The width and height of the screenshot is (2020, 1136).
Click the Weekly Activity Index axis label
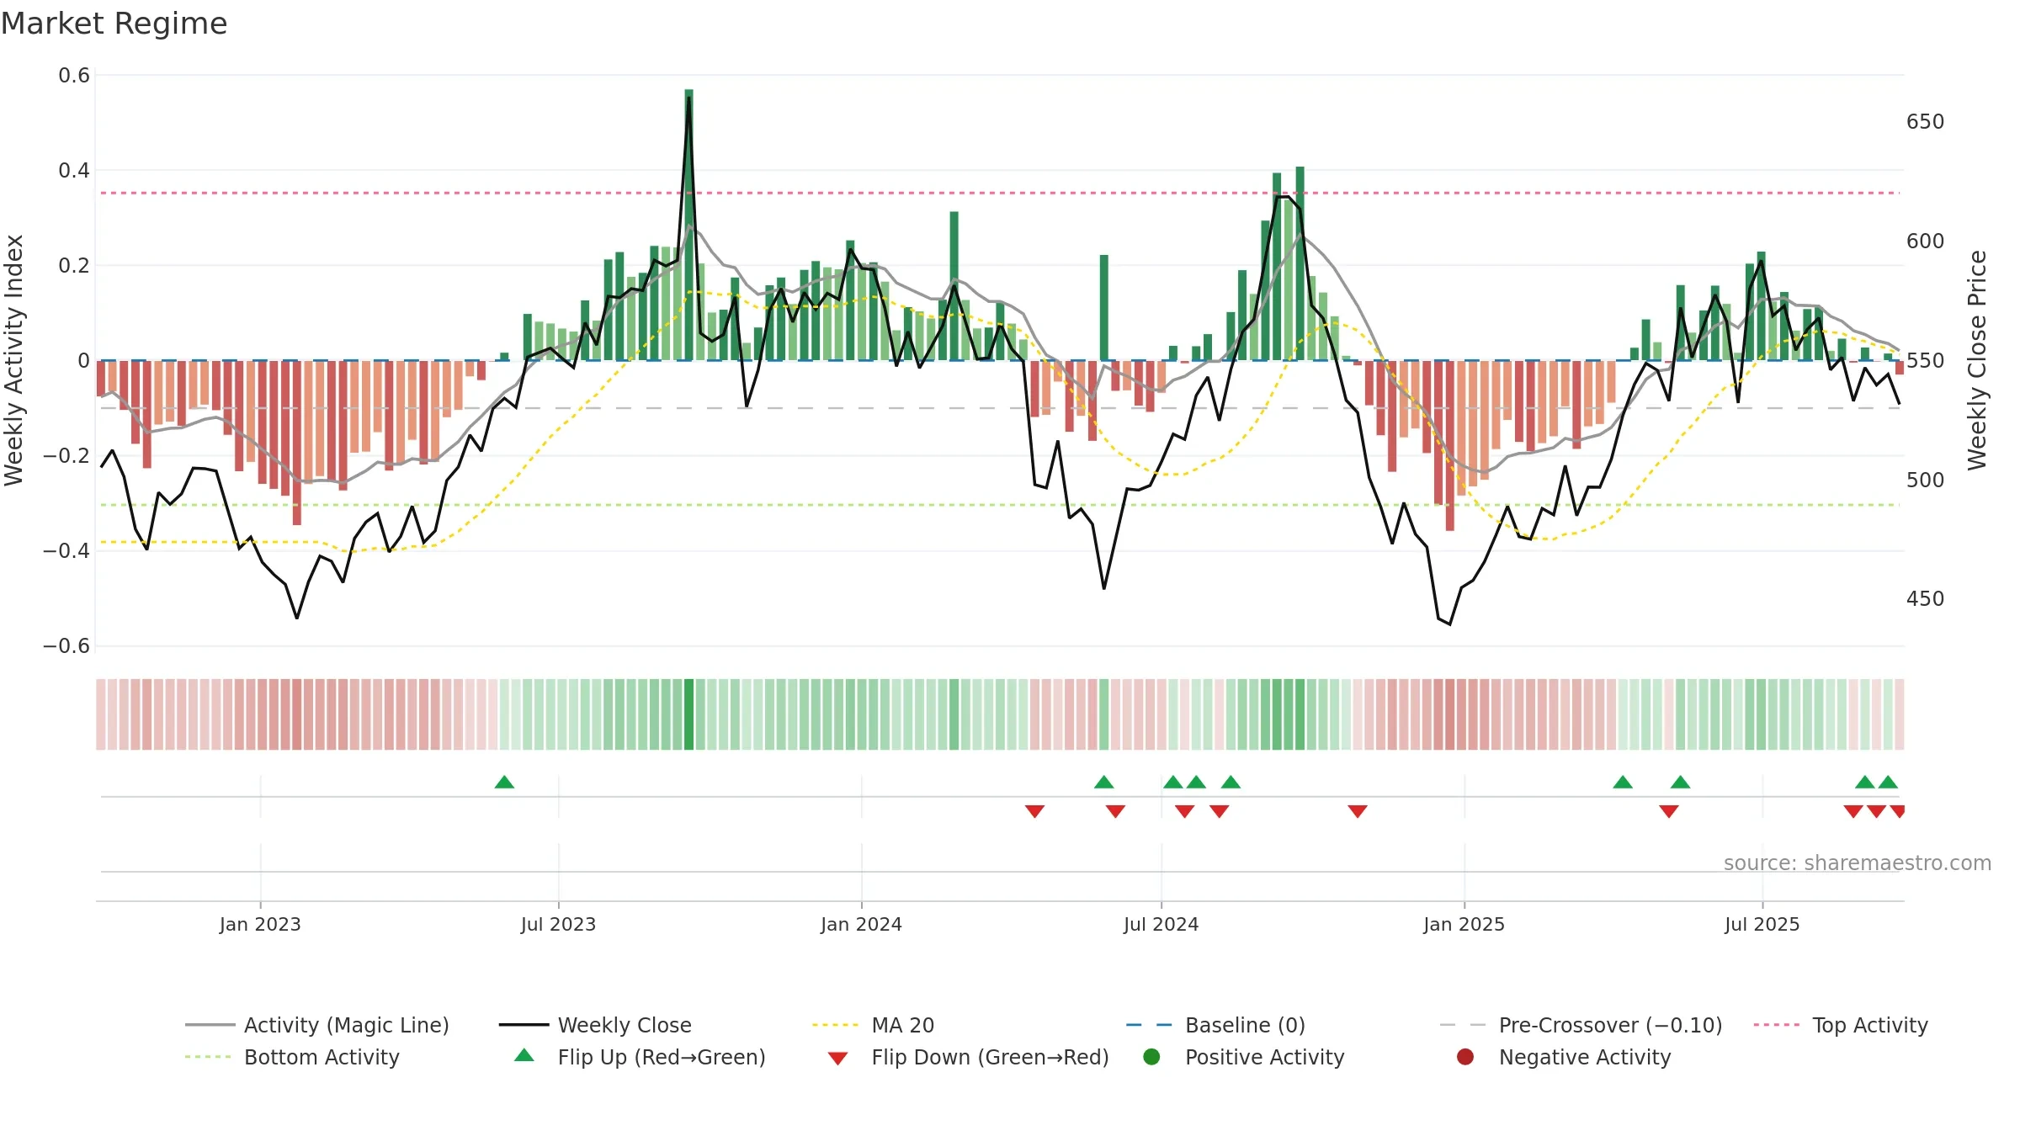click(x=13, y=360)
